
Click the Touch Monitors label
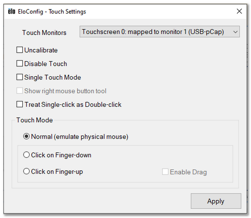pyautogui.click(x=44, y=33)
